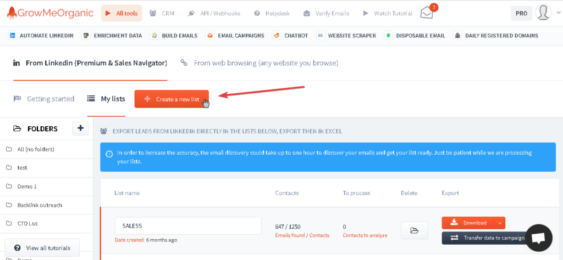Click Watch Tutorial link
563x260 pixels.
(x=388, y=13)
